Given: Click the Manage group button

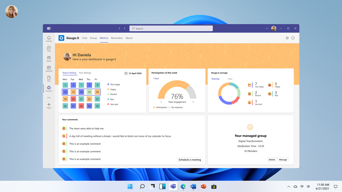Looking at the screenshot, I should click(283, 160).
